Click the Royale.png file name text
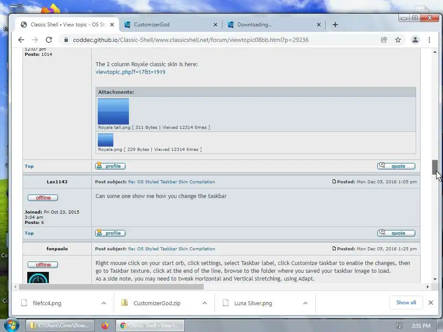The width and height of the screenshot is (443, 332). click(110, 149)
